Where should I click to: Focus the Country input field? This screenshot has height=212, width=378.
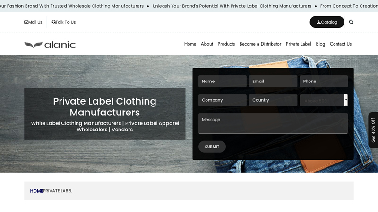[273, 100]
